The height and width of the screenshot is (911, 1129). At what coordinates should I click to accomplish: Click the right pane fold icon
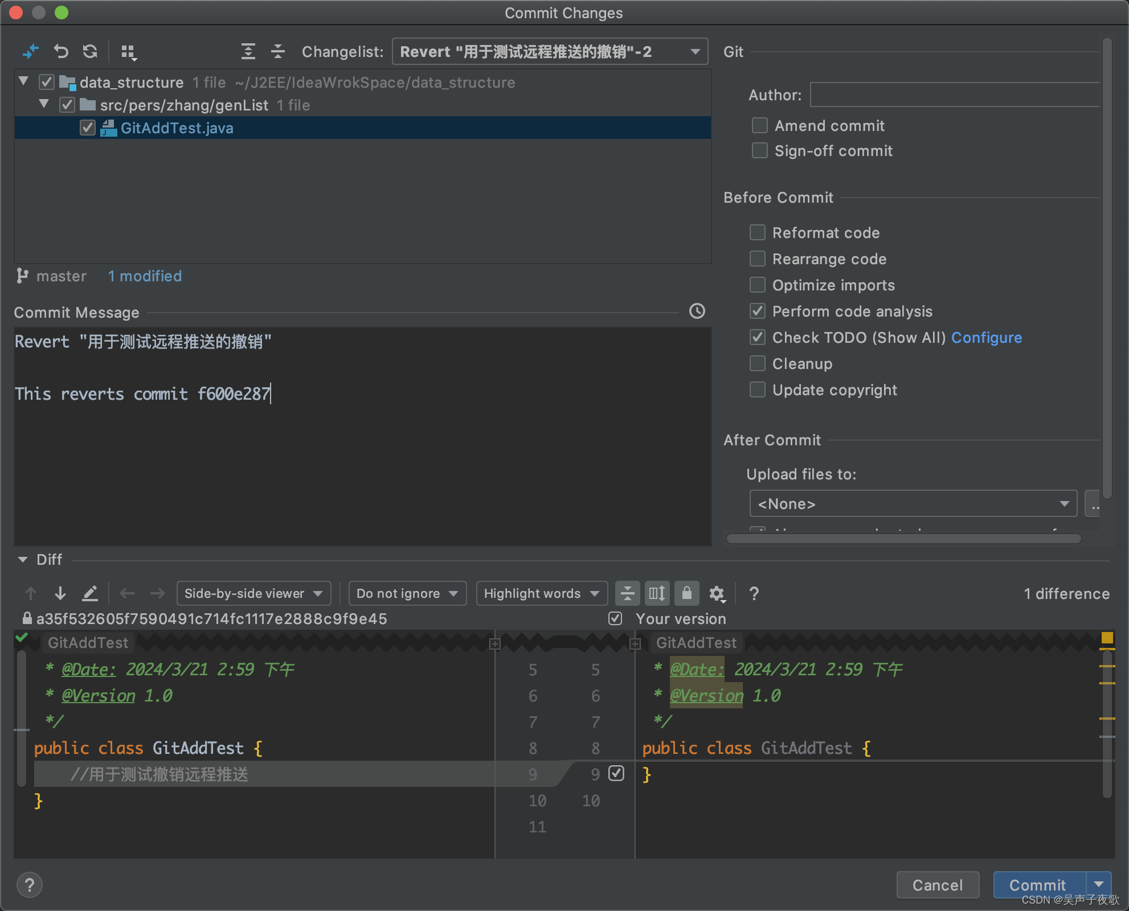pyautogui.click(x=635, y=644)
